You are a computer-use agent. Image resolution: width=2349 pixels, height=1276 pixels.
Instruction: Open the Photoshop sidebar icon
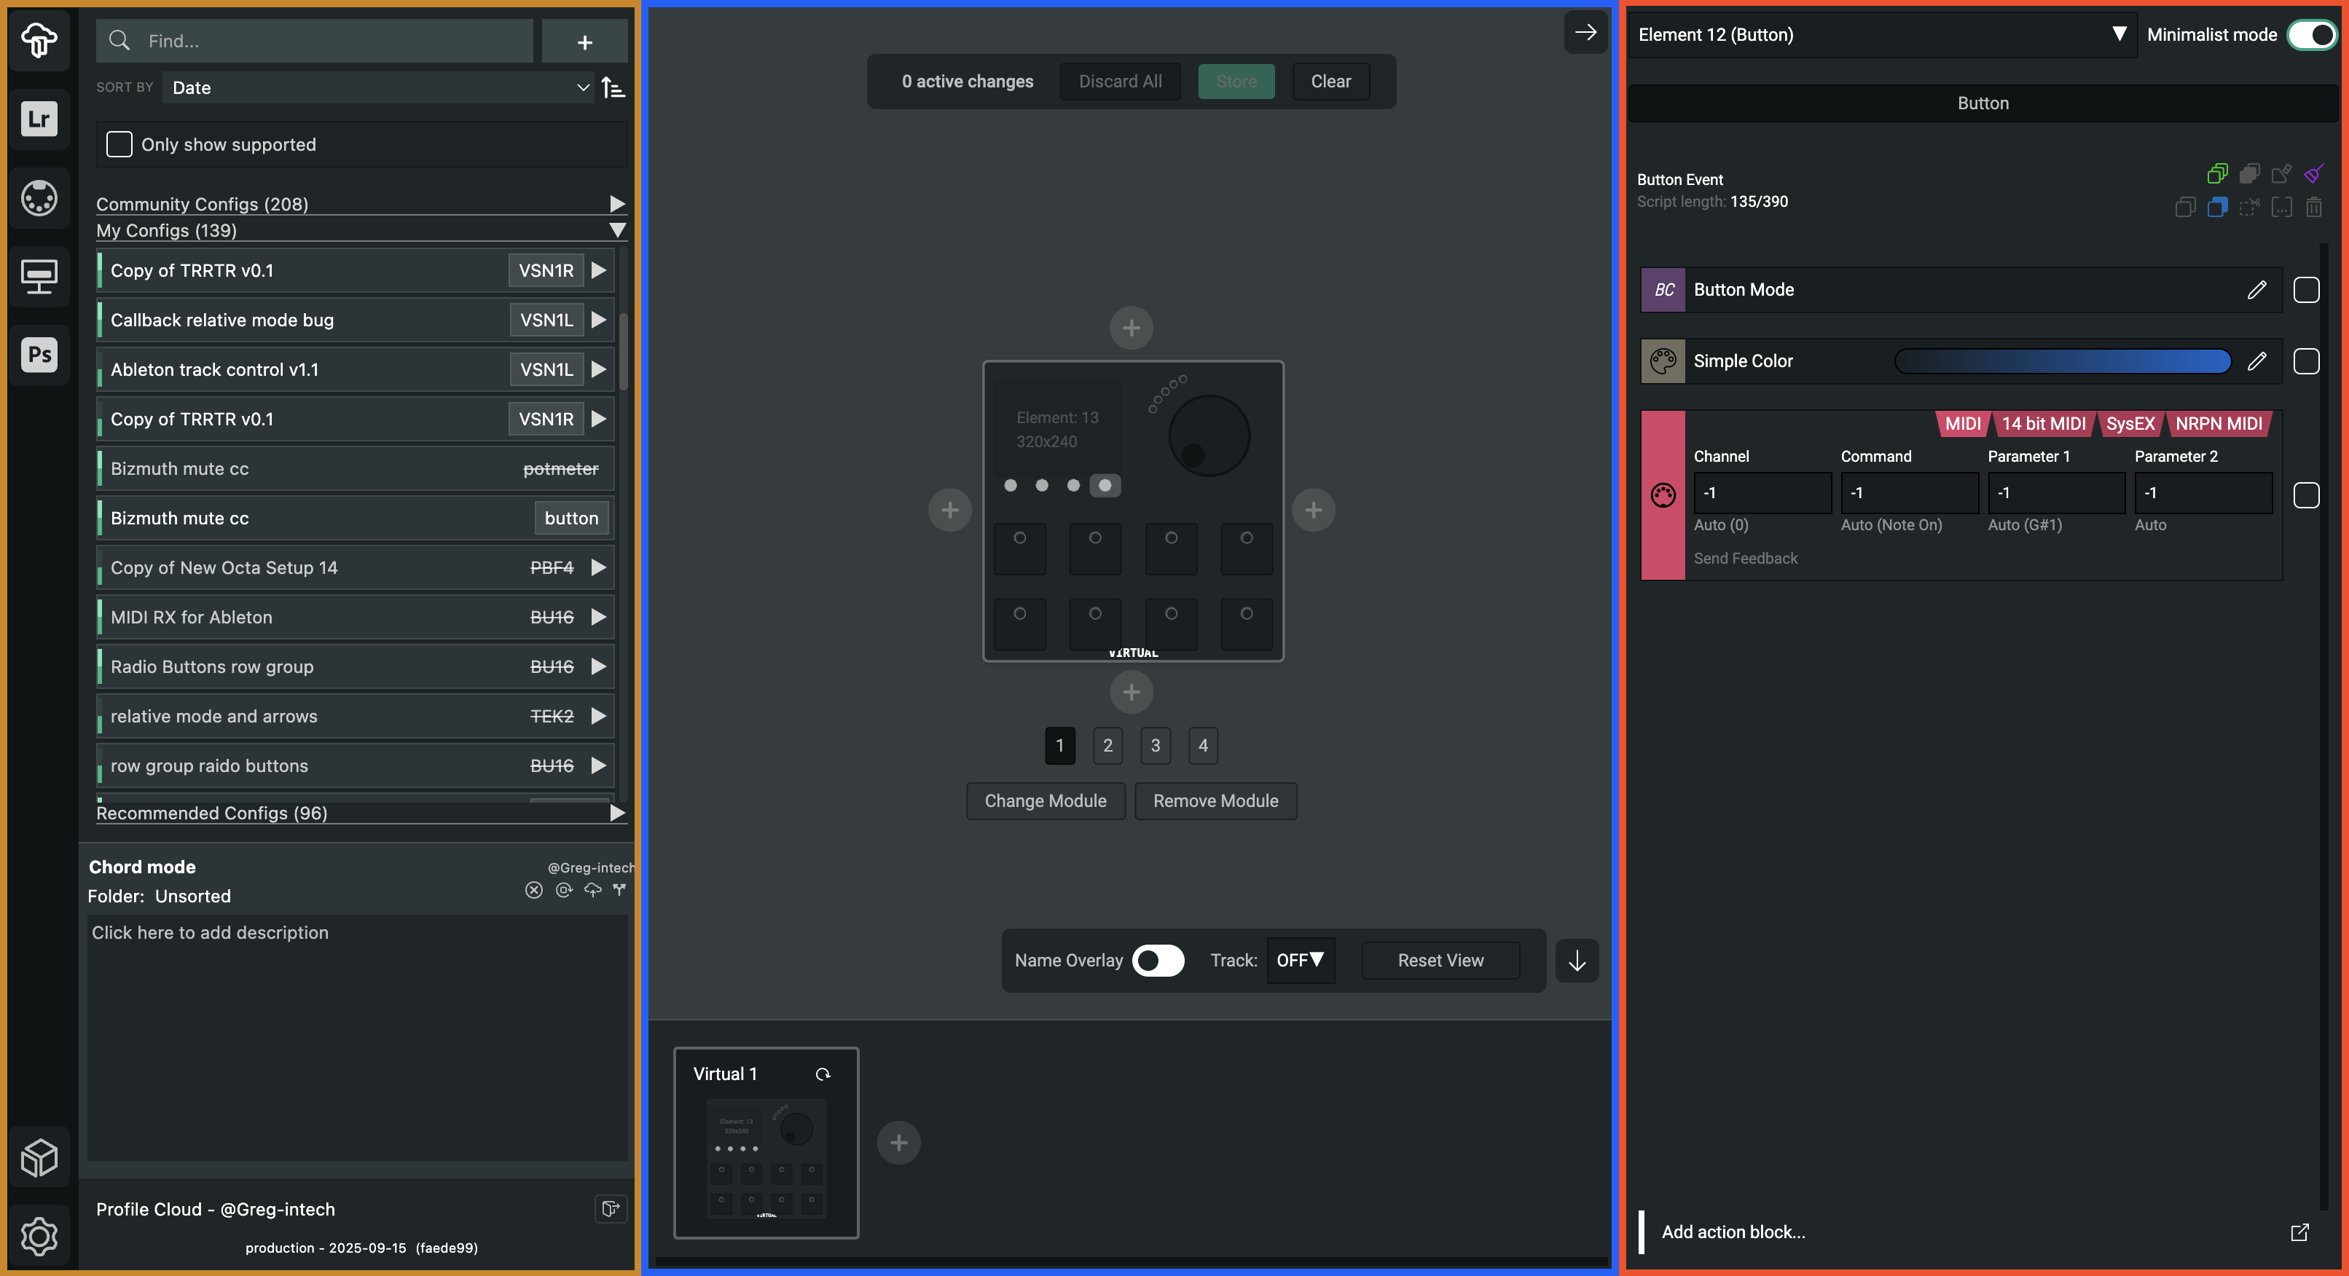click(x=39, y=355)
